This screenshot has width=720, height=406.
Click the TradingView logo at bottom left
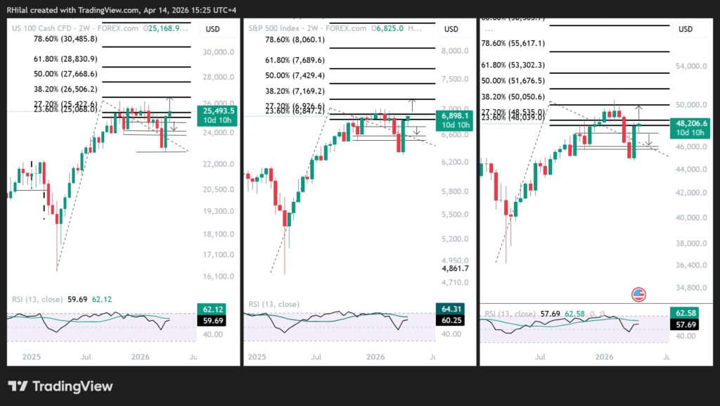[60, 386]
